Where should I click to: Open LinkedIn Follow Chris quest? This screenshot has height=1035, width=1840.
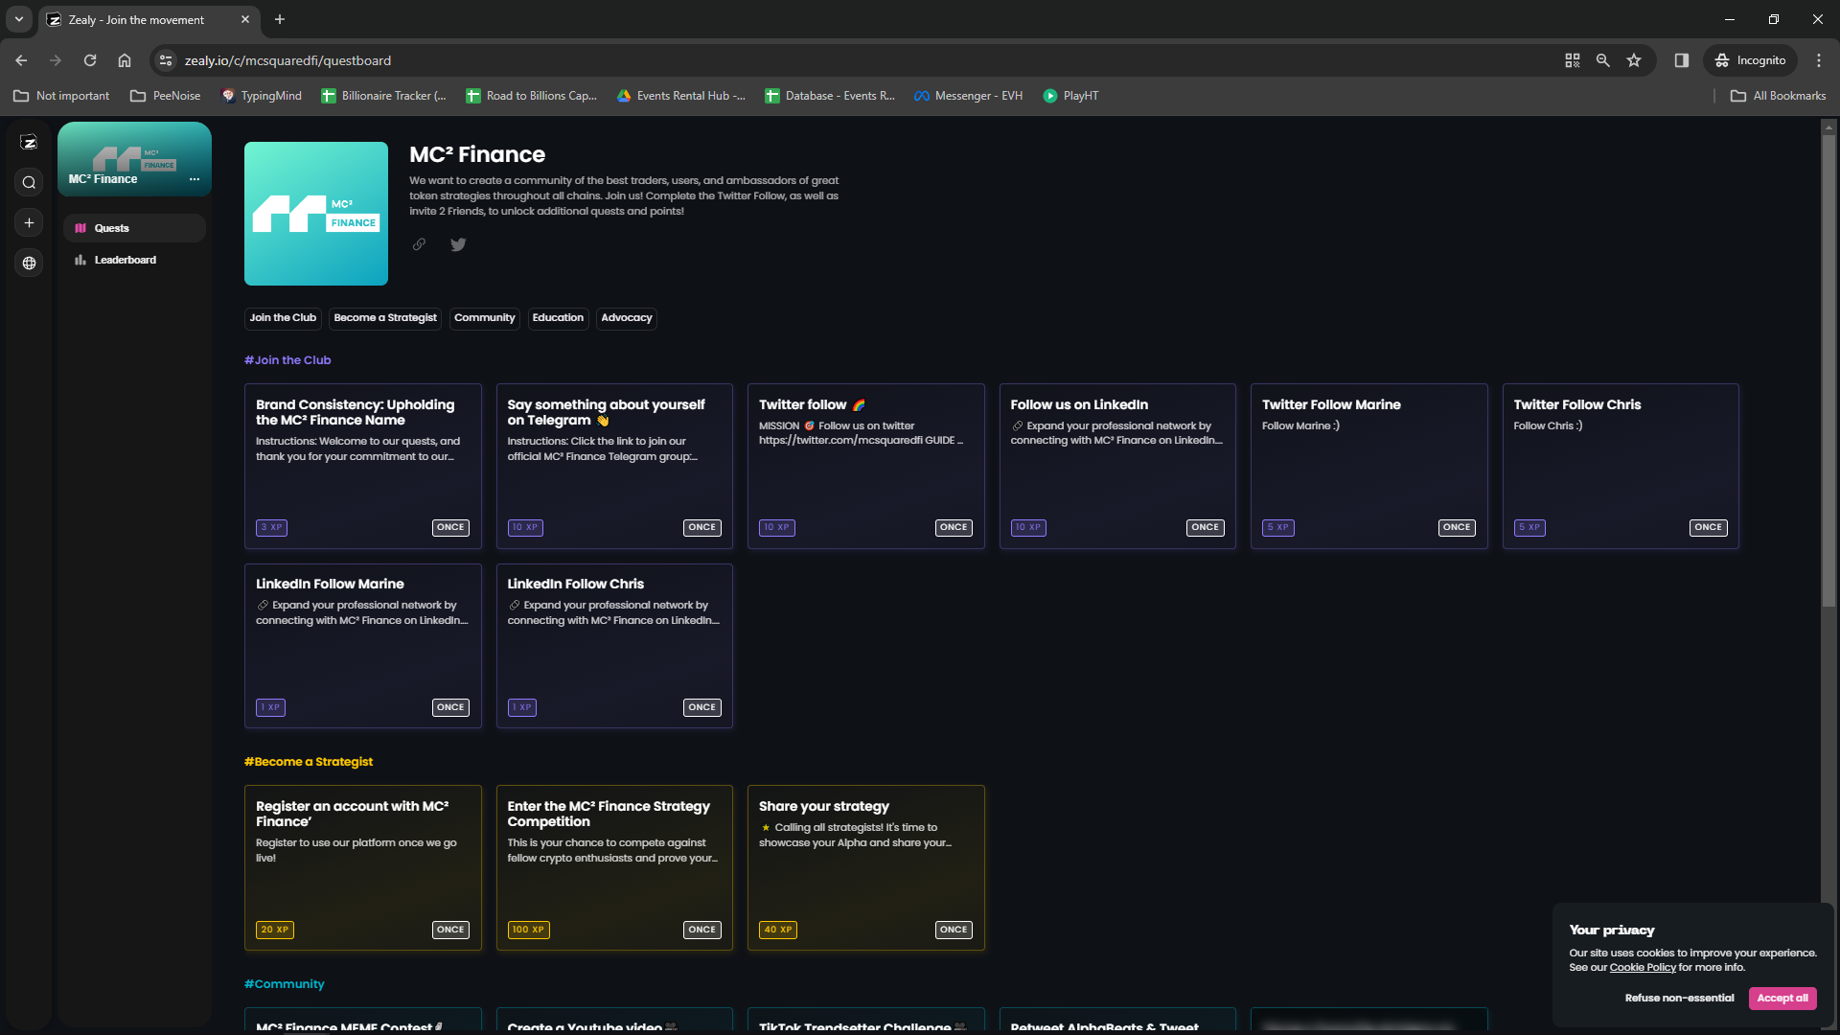(614, 646)
